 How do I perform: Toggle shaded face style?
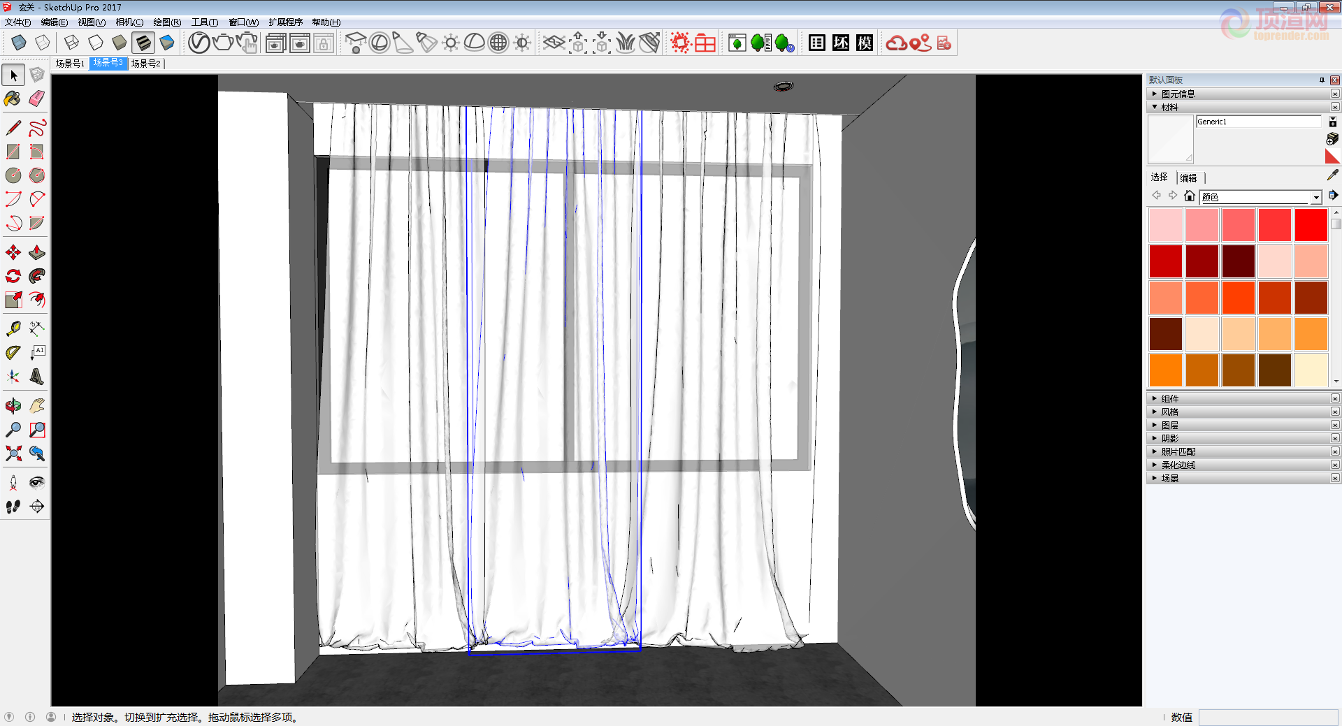tap(120, 43)
